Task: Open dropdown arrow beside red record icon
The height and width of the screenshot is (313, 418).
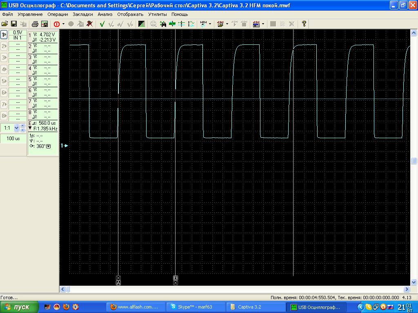Action: [63, 24]
